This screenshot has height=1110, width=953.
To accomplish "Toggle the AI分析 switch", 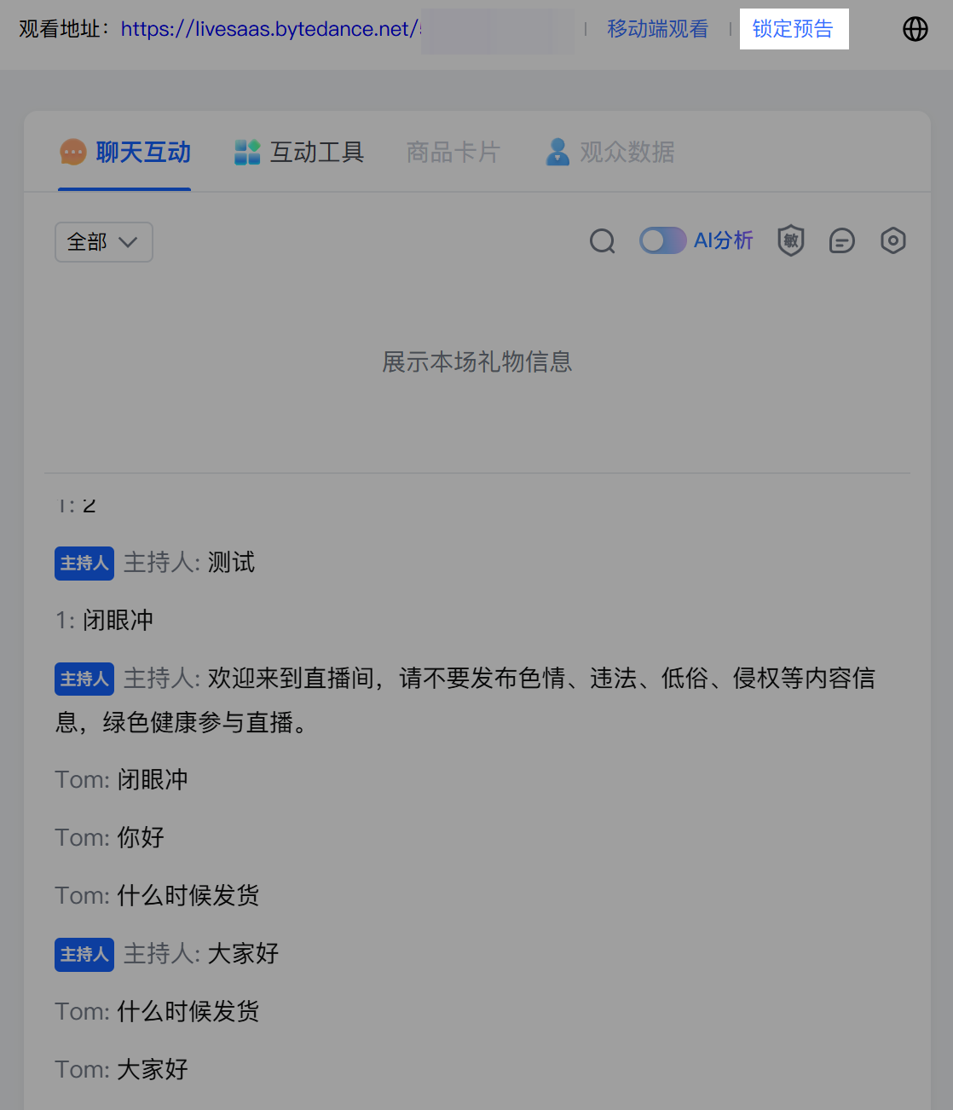I will point(663,241).
